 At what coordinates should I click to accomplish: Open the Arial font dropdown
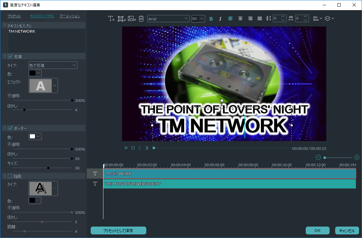[x=168, y=19]
